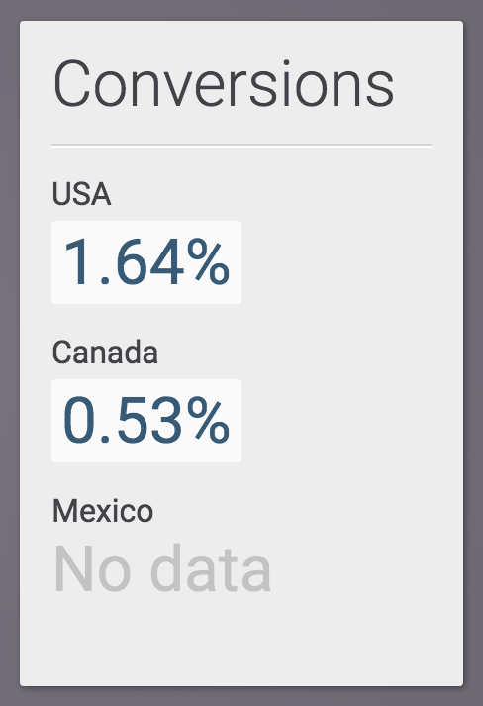This screenshot has width=483, height=706.
Task: Click the empty card area below No data
Action: pyautogui.click(x=241, y=640)
